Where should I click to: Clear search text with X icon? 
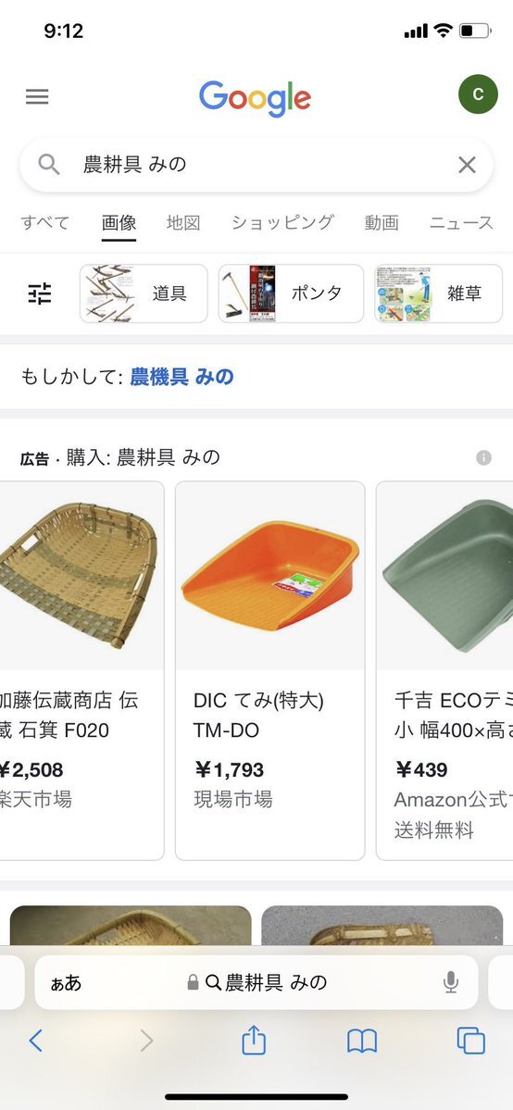pos(467,165)
